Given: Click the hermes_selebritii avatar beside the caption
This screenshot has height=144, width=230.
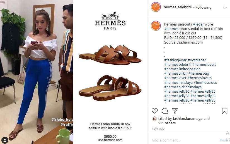Looking at the screenshot, I should pos(156,26).
